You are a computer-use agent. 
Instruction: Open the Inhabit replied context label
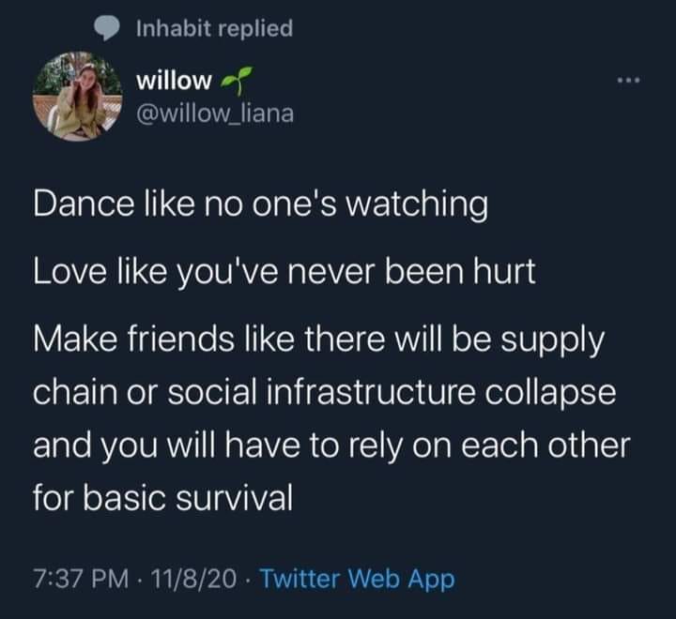215,28
